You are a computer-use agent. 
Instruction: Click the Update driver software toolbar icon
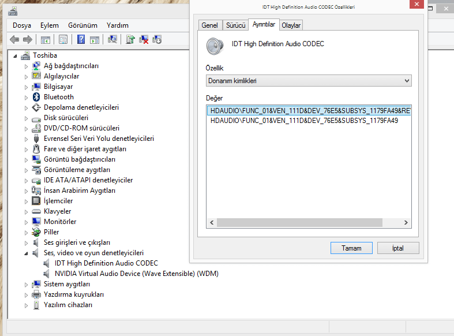[130, 39]
